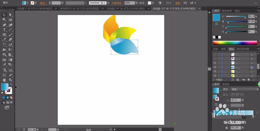Swap fill and stroke colors arrow
This screenshot has height=131, width=260.
[11, 85]
